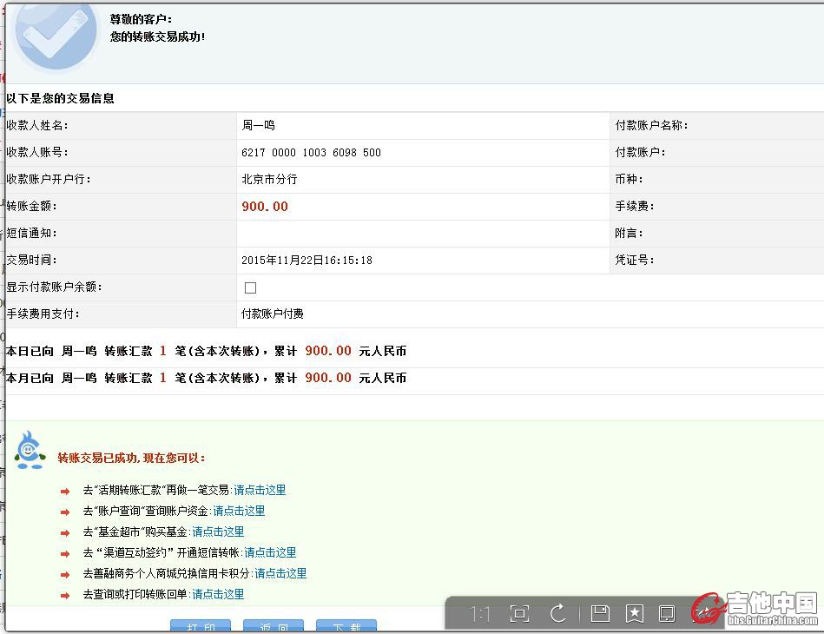
Task: Click the tablet device icon in viewer toolbar
Action: click(667, 615)
